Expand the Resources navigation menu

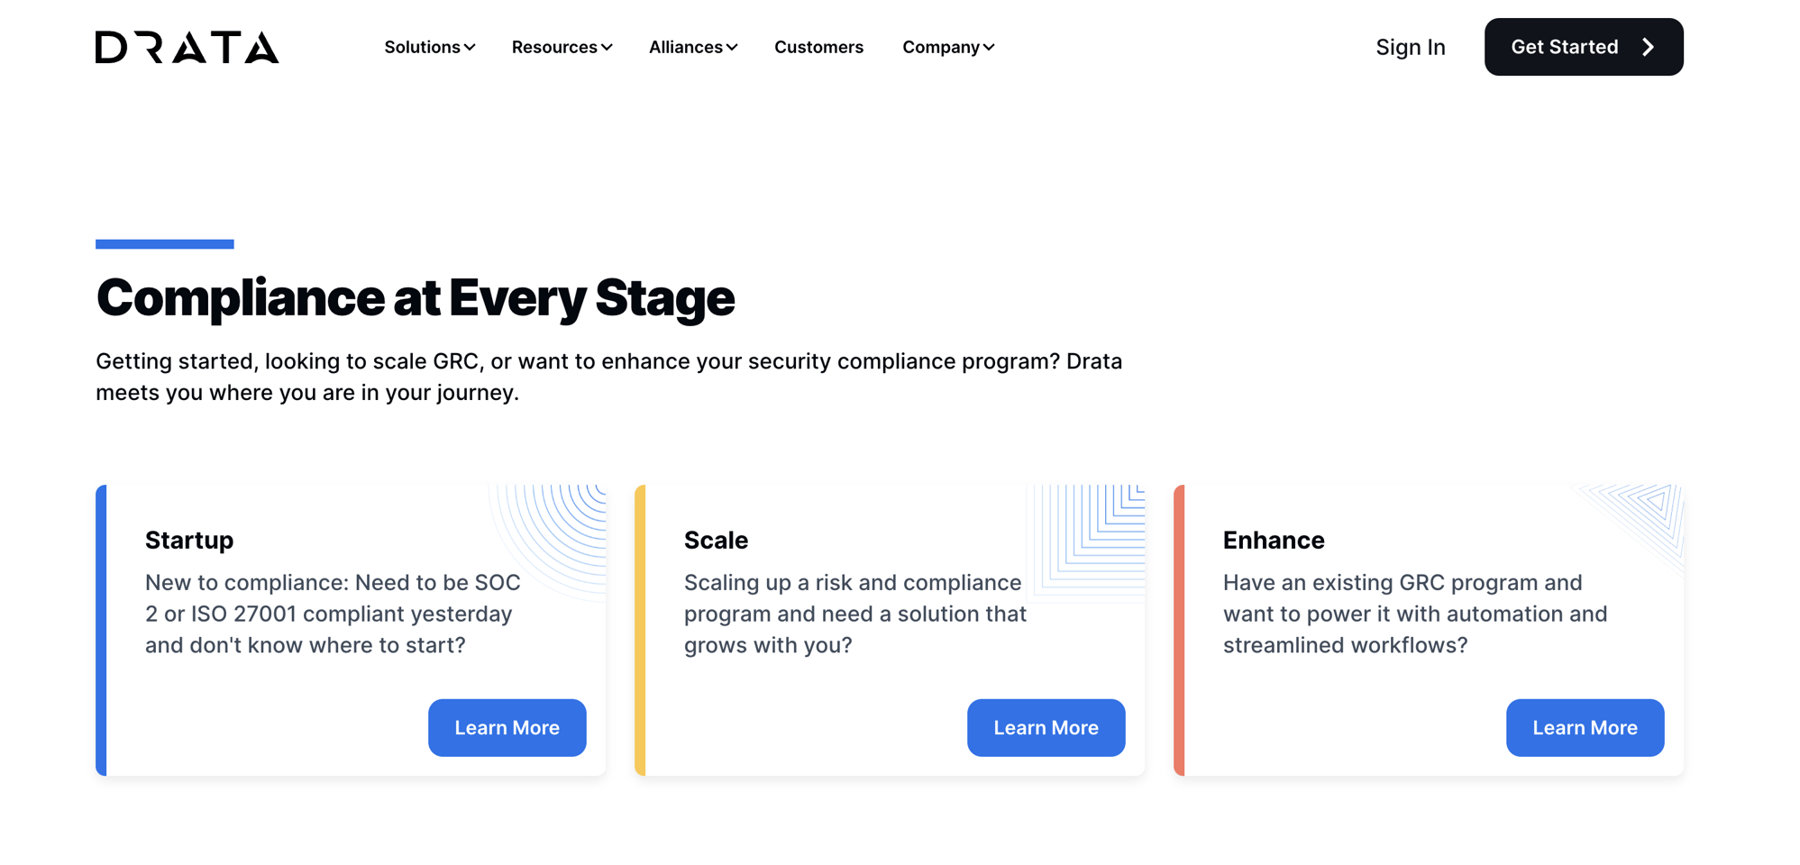(x=554, y=47)
